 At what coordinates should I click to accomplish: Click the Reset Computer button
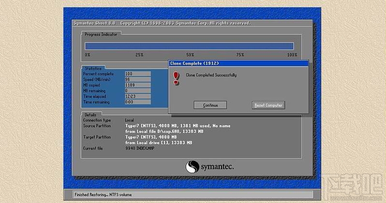pyautogui.click(x=268, y=105)
